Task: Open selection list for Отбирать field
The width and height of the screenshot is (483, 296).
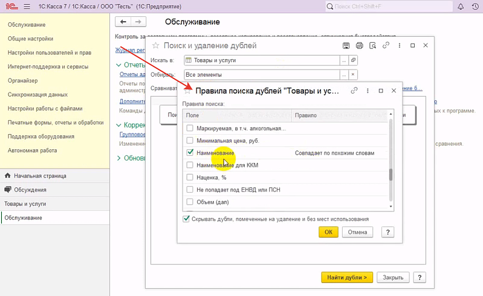Action: coord(344,74)
